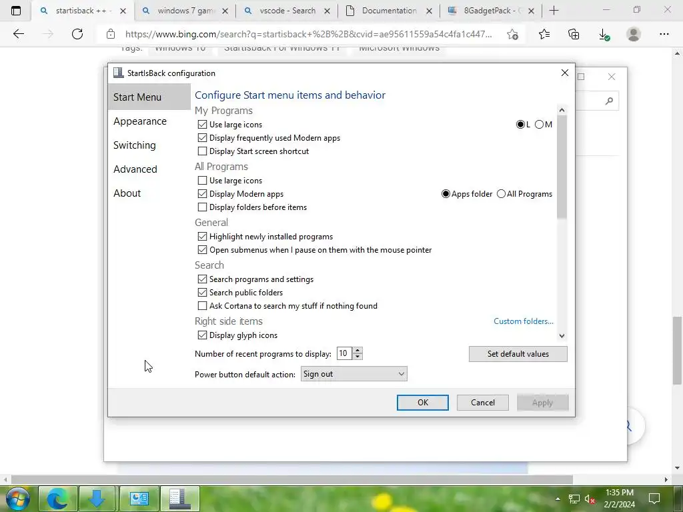Click the browser Back arrow
683x512 pixels.
[x=18, y=34]
